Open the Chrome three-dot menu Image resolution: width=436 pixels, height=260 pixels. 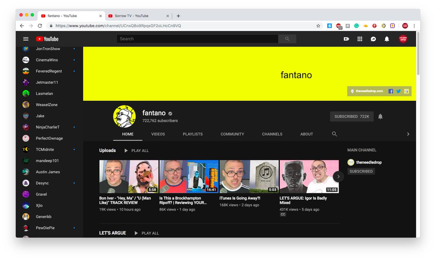(x=414, y=26)
